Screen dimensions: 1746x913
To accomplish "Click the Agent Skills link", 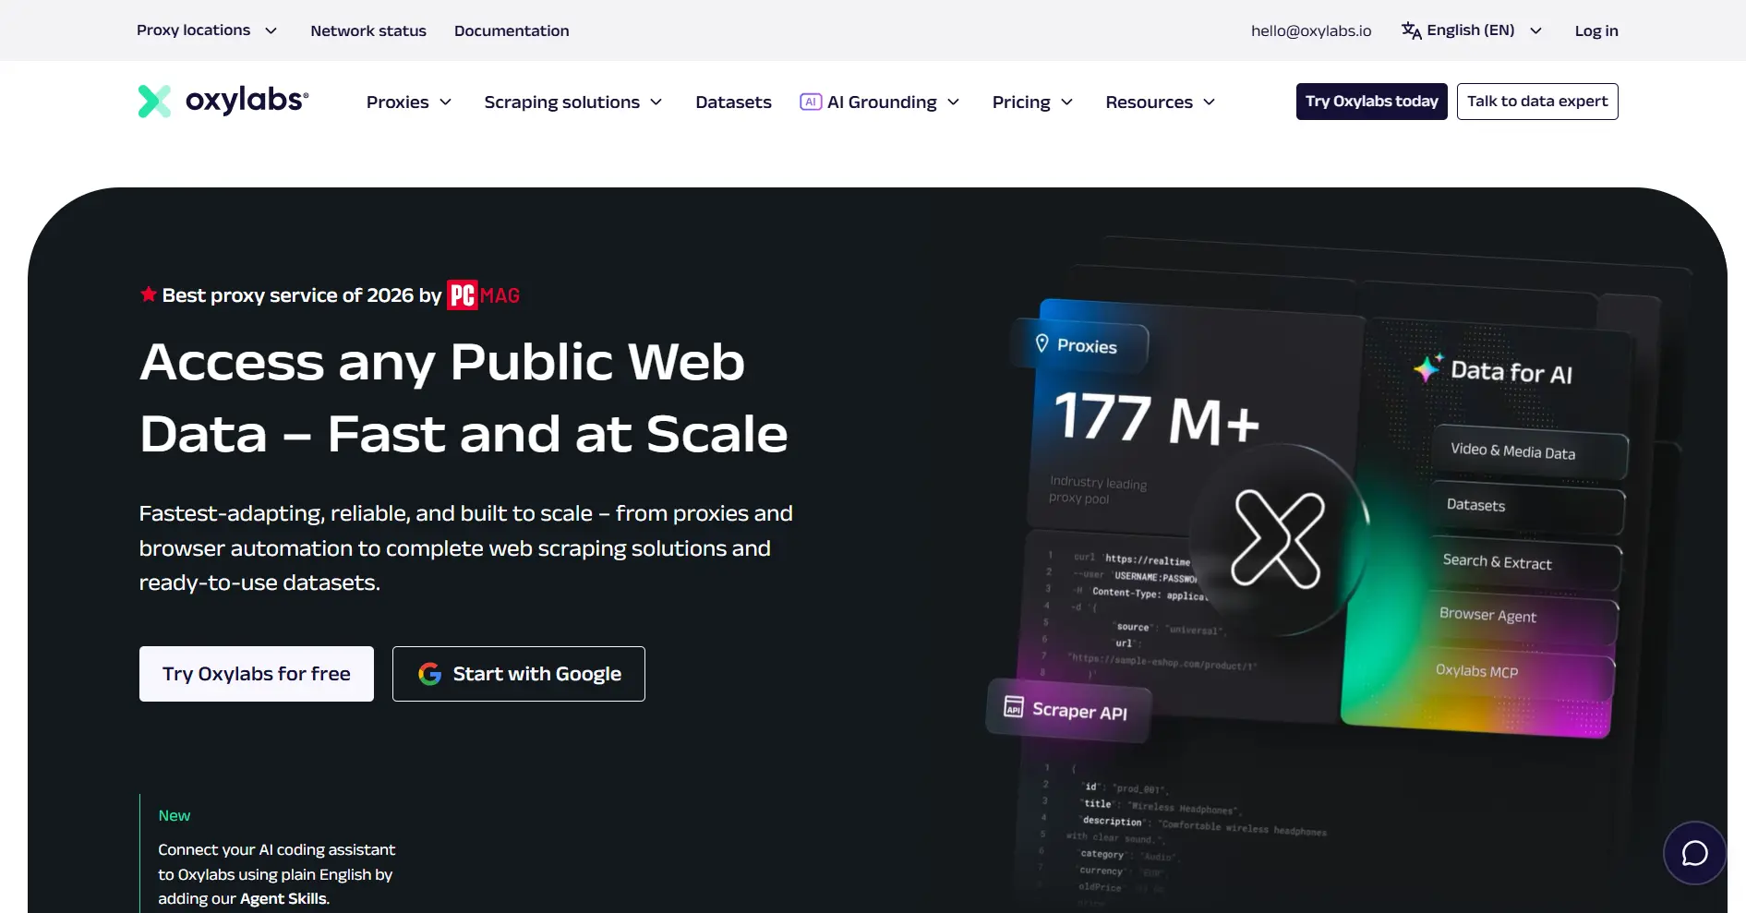I will pyautogui.click(x=283, y=898).
